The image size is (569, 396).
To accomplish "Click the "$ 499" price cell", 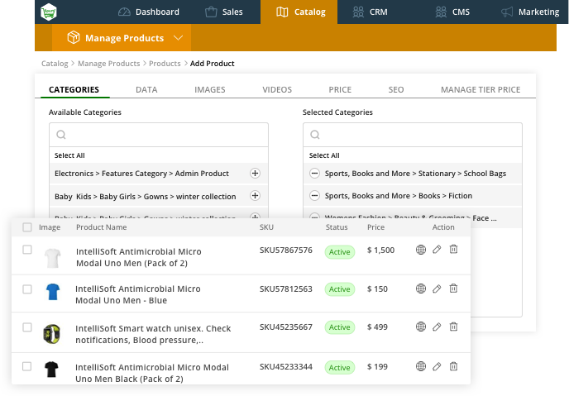I will [377, 327].
